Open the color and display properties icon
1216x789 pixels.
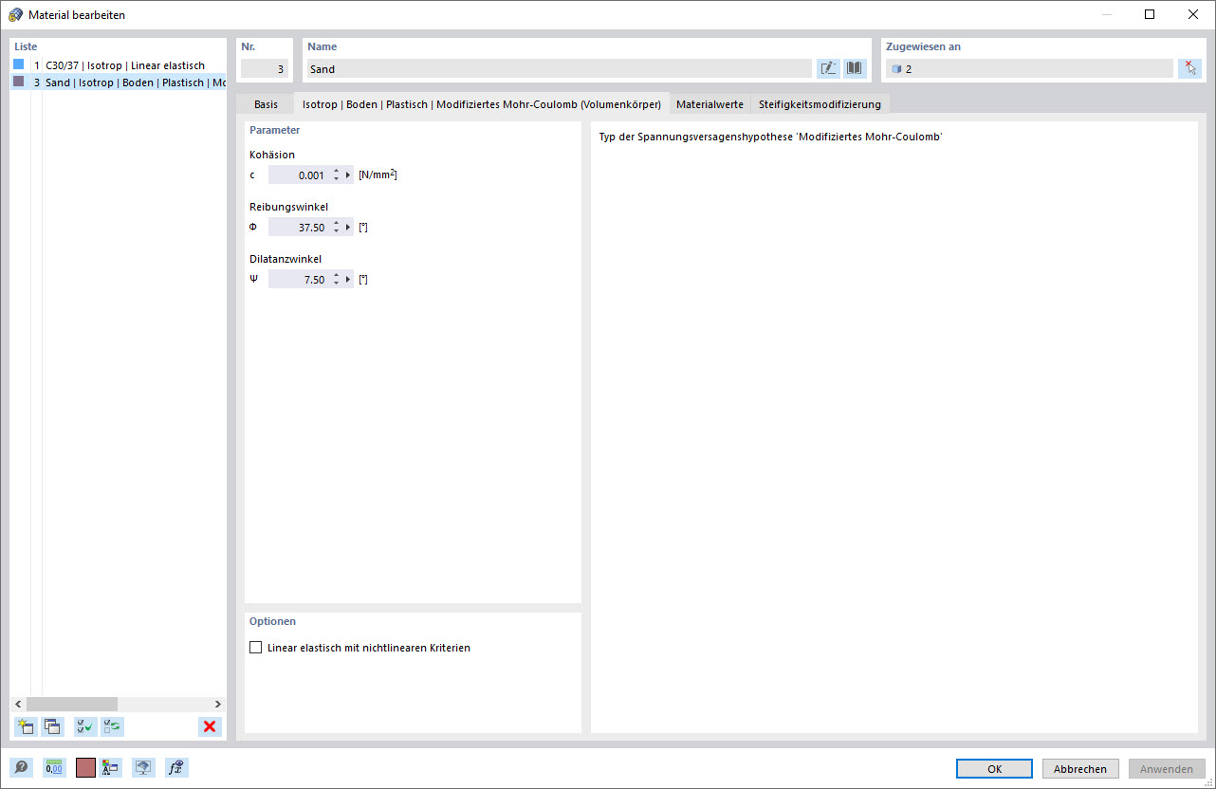point(111,768)
